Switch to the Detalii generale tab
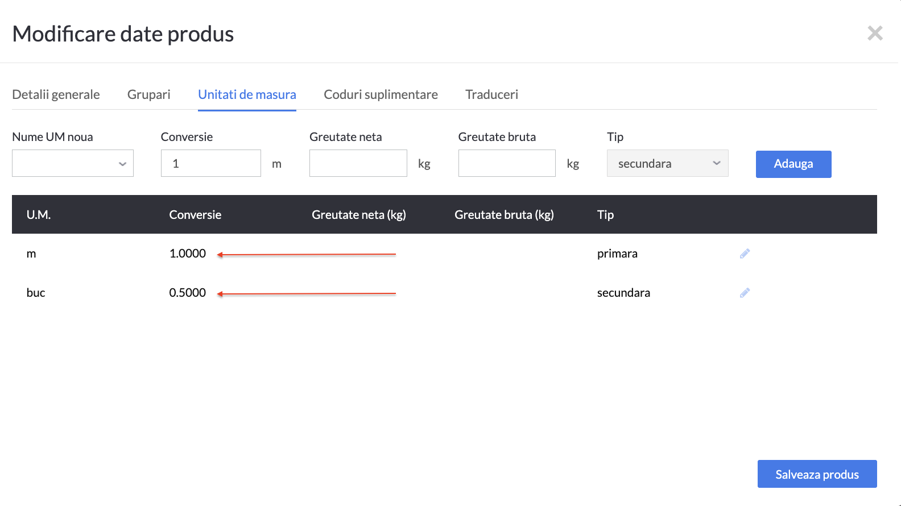901x506 pixels. (x=56, y=94)
